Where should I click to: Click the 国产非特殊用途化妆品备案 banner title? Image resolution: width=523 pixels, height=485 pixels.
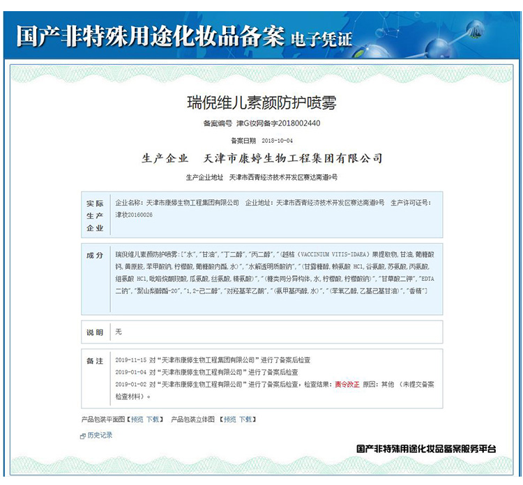[151, 36]
